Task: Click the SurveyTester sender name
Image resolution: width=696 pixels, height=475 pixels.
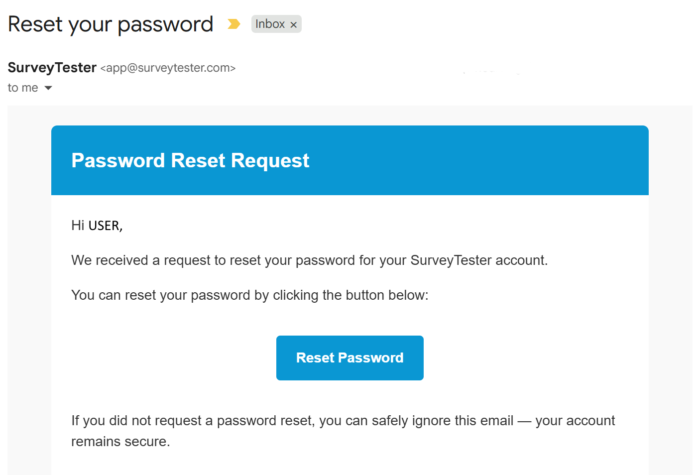Action: click(x=52, y=68)
